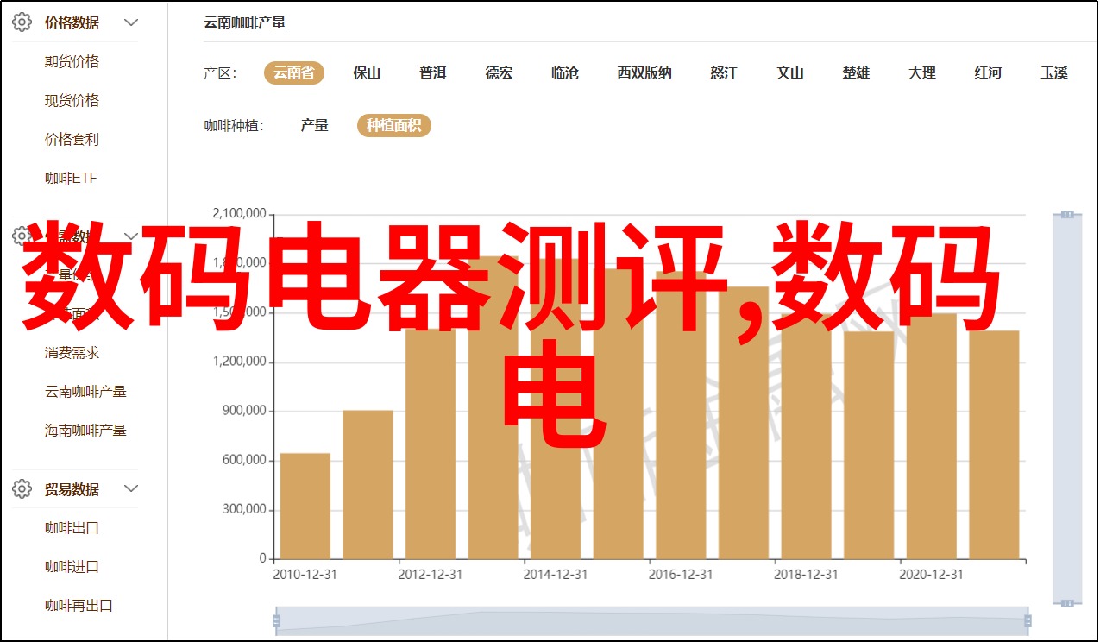Collapse the 价格数据 section with its chevron

click(x=131, y=22)
